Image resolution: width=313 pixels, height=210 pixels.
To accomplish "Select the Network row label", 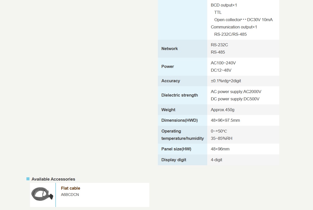I will (x=169, y=49).
